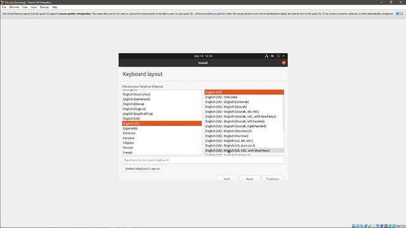Select English (US) - Cherokee variant

point(244,97)
